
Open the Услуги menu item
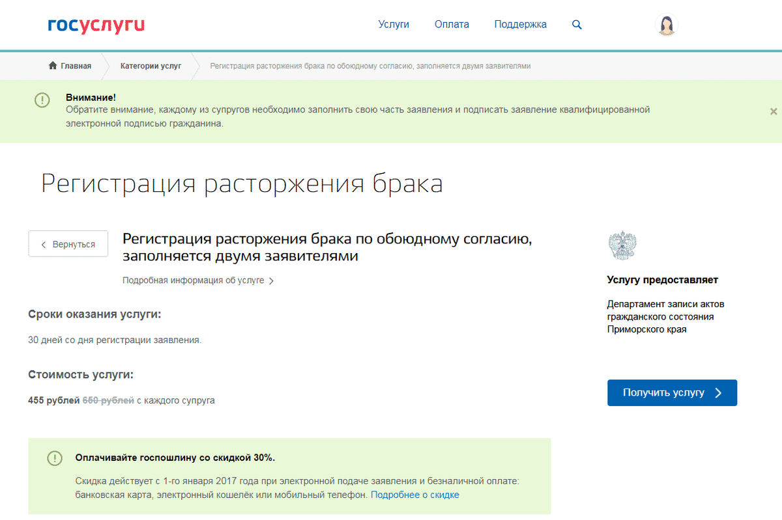tap(394, 25)
